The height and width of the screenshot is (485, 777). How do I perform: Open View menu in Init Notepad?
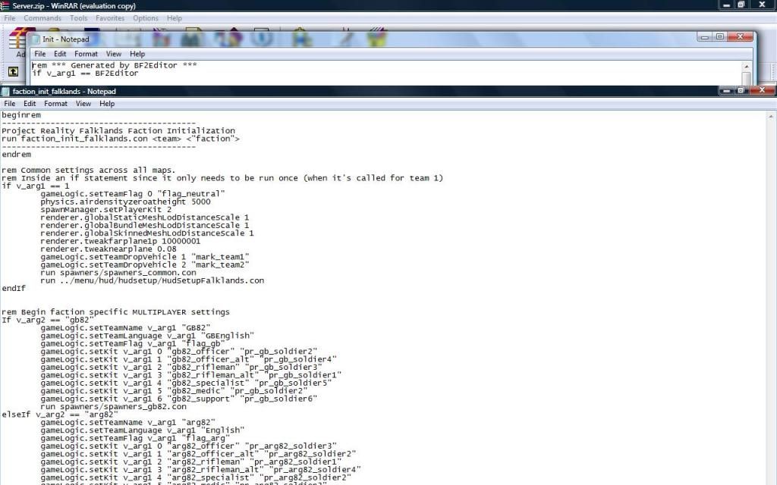click(x=113, y=55)
